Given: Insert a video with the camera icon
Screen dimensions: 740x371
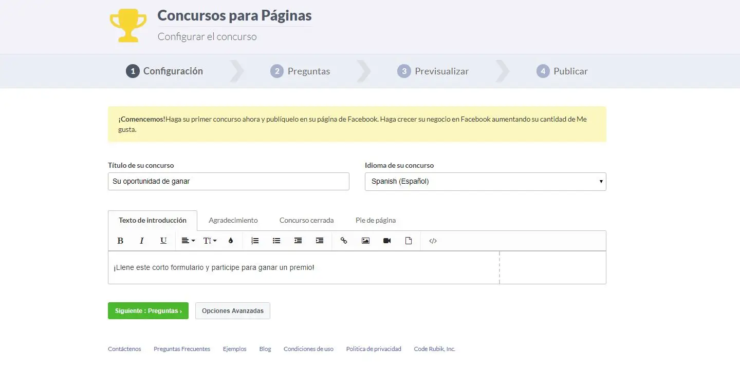Looking at the screenshot, I should click(x=387, y=241).
